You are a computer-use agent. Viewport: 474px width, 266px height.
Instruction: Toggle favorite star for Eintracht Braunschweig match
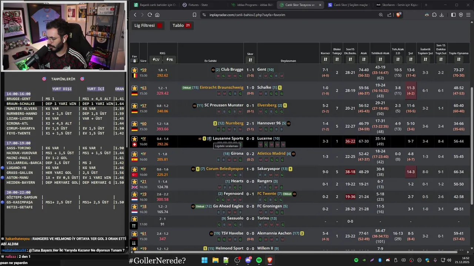tap(134, 88)
